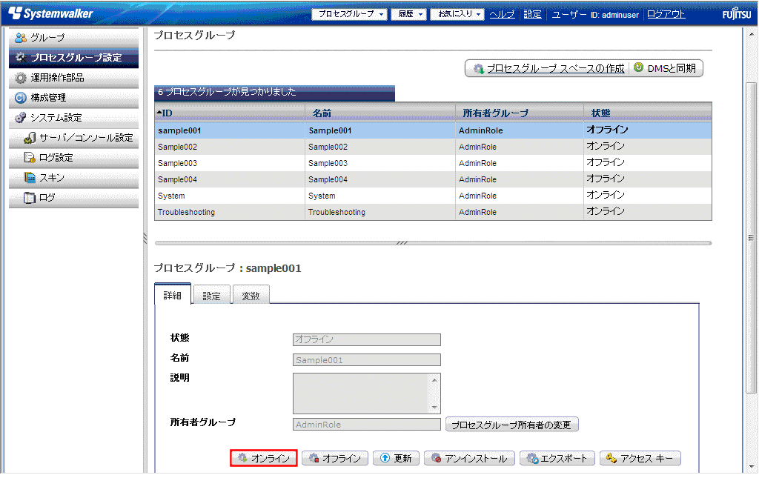Click the Export (エクスポート) button

[557, 459]
